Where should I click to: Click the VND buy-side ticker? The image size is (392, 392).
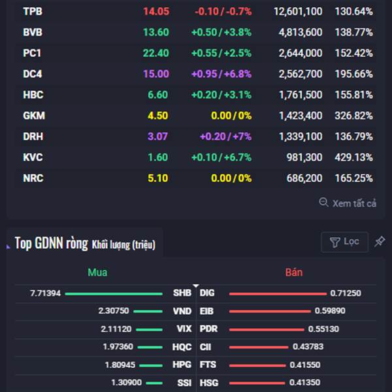(x=182, y=311)
